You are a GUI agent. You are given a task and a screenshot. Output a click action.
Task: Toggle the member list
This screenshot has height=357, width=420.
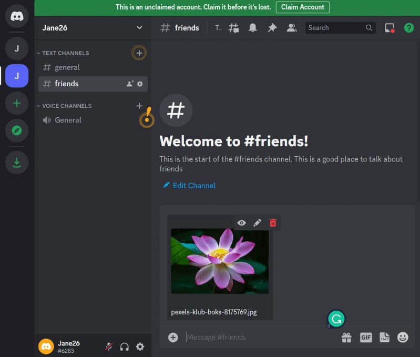tap(292, 28)
